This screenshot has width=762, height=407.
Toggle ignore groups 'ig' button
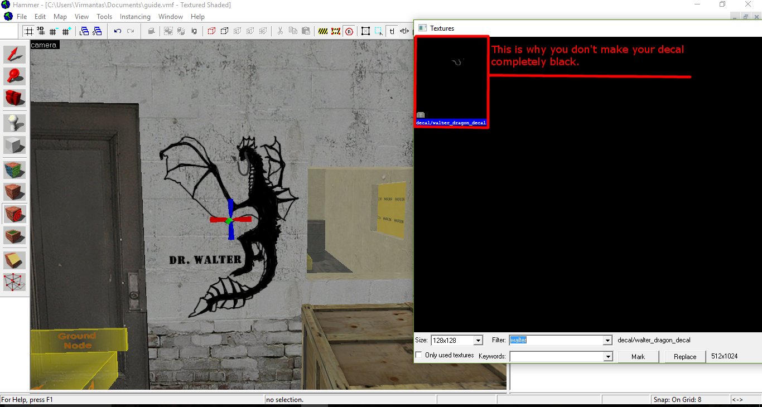coord(194,31)
